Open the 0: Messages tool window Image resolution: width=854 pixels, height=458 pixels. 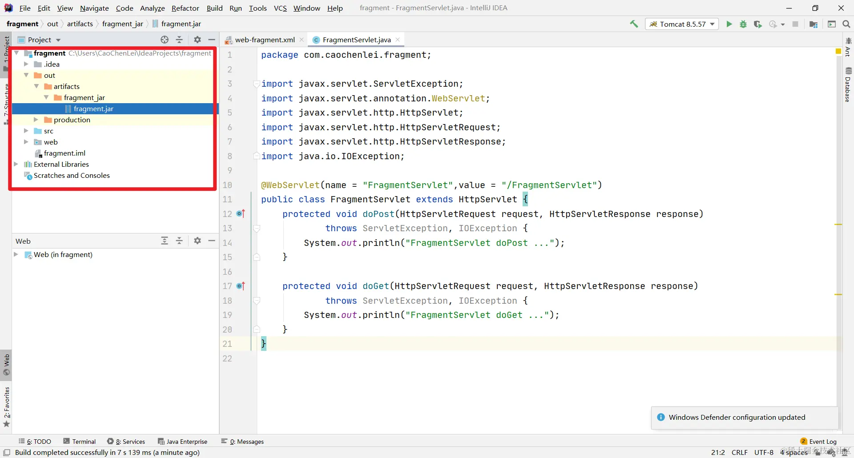pos(242,442)
